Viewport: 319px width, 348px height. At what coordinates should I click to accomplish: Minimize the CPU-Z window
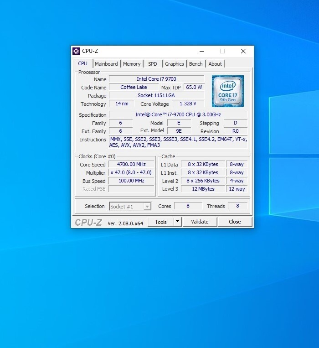pyautogui.click(x=202, y=51)
